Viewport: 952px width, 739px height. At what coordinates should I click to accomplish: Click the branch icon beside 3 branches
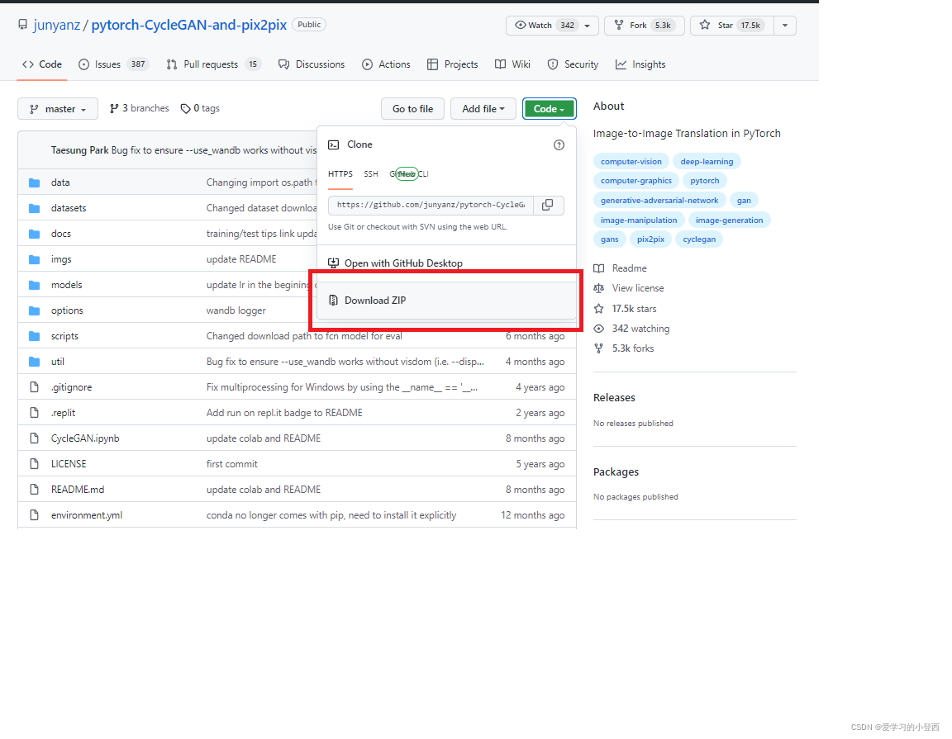(114, 109)
